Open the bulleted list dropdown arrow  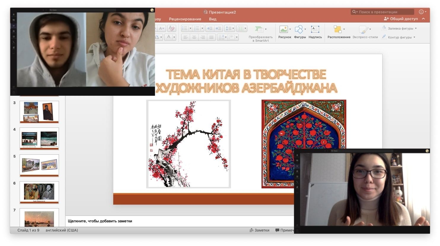pyautogui.click(x=190, y=28)
